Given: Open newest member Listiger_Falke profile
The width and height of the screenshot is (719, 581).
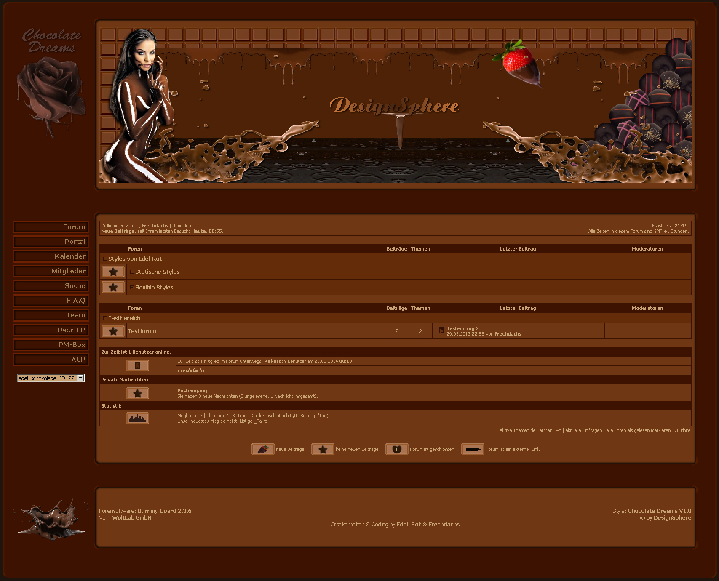Looking at the screenshot, I should click(x=254, y=421).
